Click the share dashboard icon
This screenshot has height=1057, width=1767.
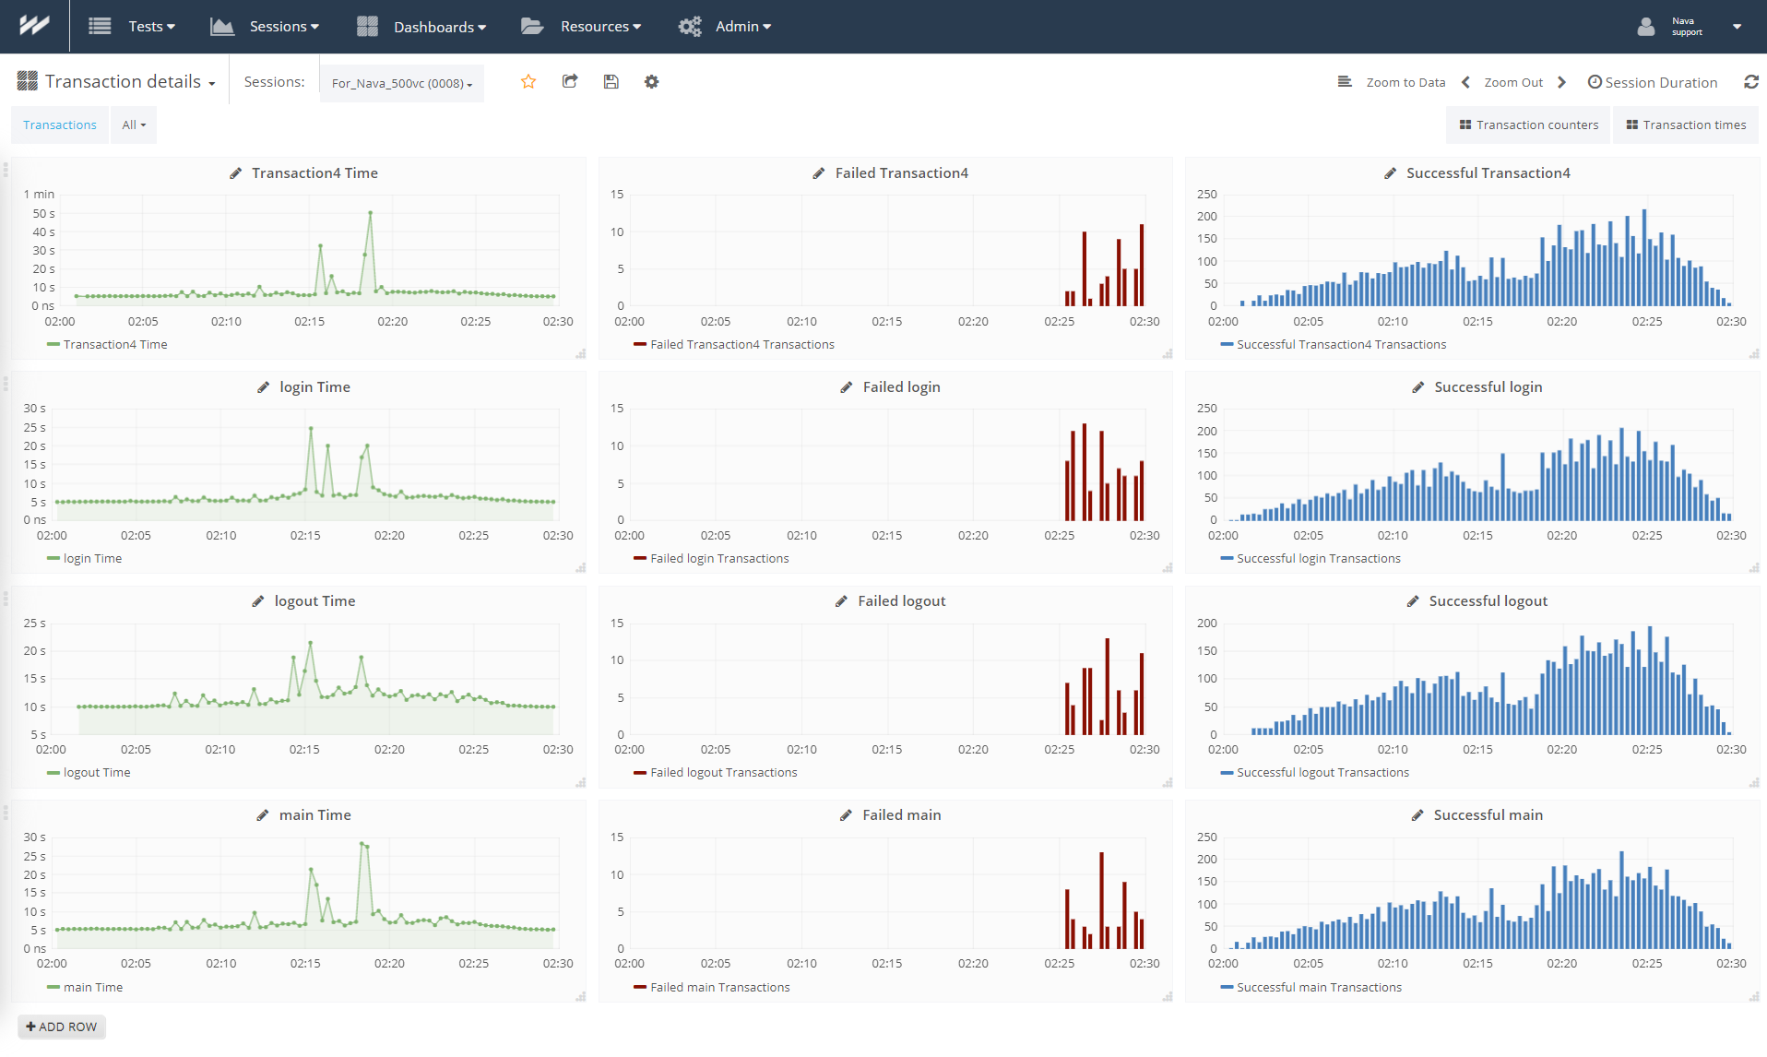coord(570,82)
